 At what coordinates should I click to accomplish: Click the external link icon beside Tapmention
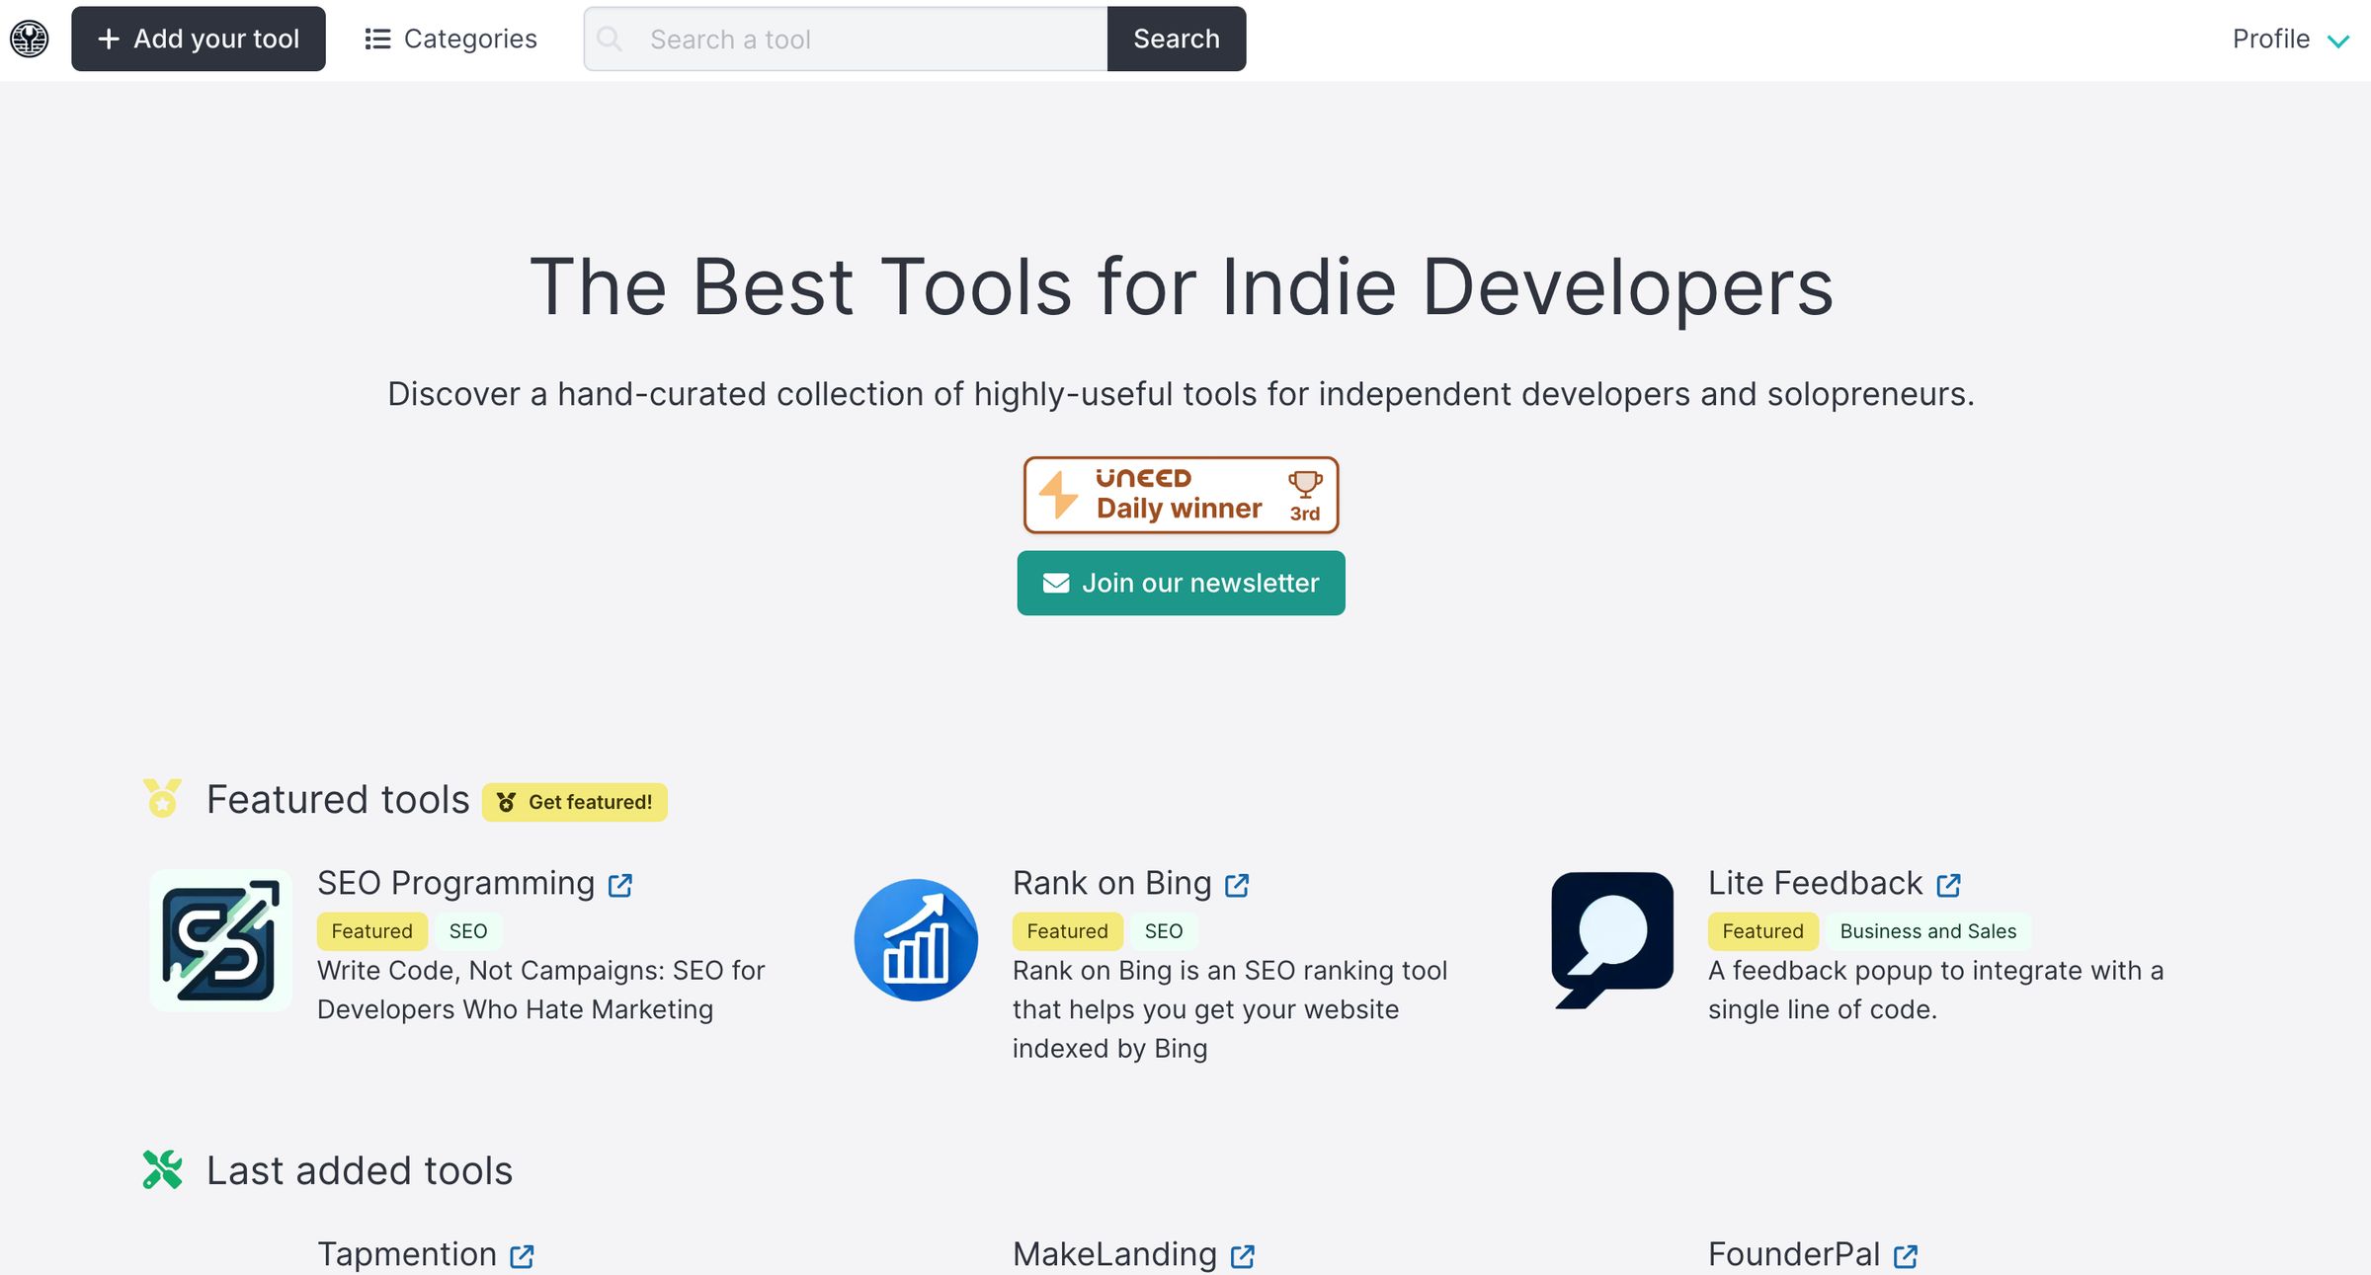523,1256
